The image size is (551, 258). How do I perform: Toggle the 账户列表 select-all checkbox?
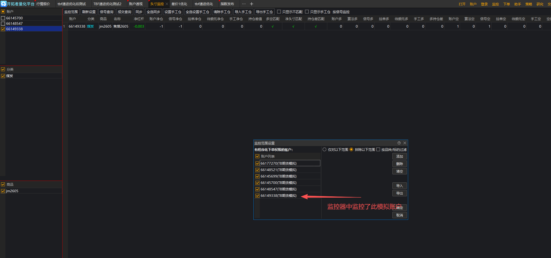(x=257, y=156)
